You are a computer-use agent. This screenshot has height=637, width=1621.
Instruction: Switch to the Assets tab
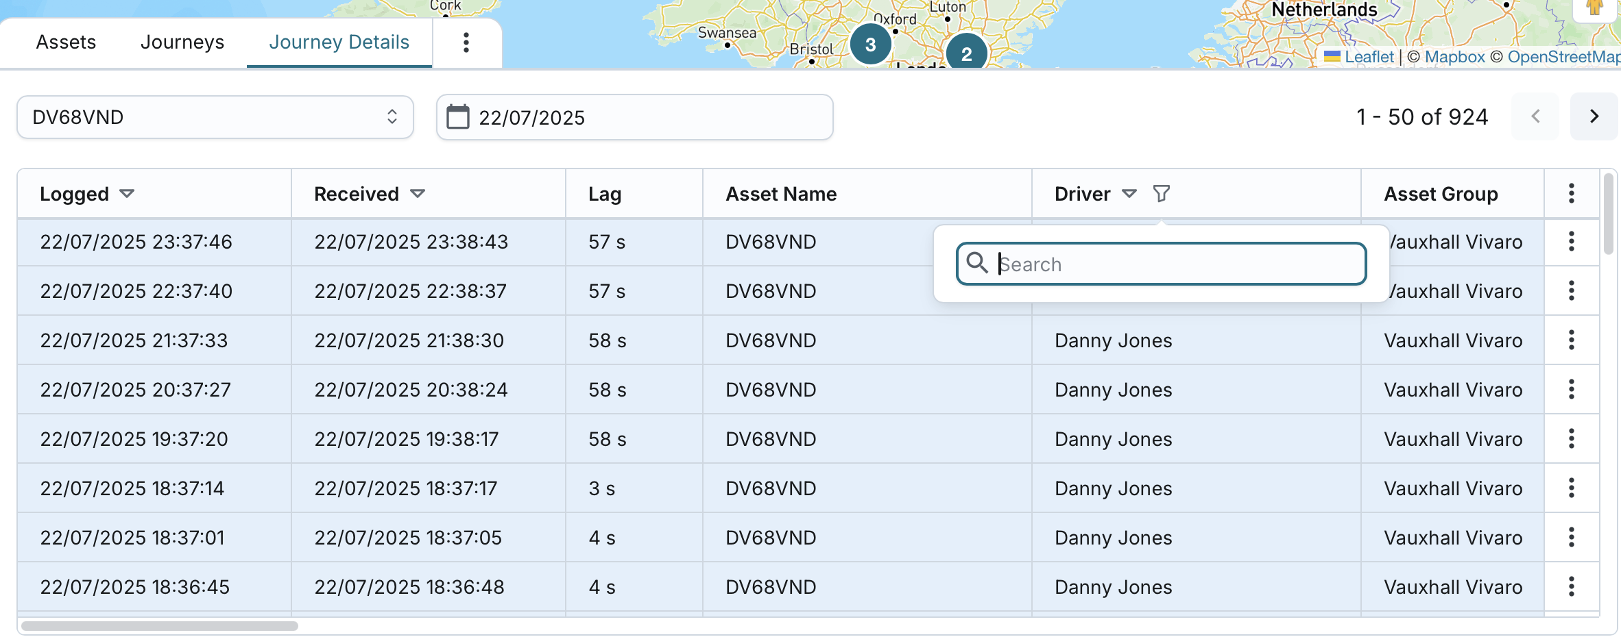(66, 42)
